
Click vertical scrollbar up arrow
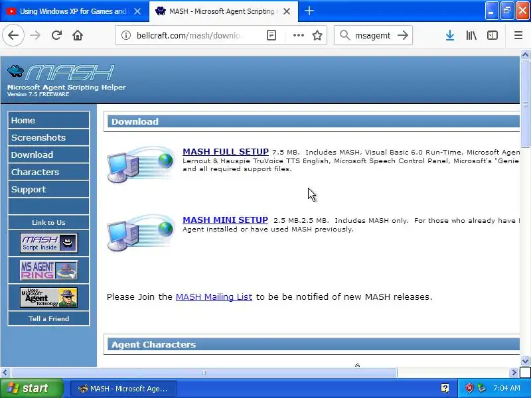click(x=525, y=54)
